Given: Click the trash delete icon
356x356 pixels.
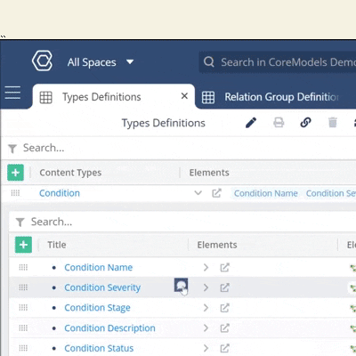Looking at the screenshot, I should 333,122.
